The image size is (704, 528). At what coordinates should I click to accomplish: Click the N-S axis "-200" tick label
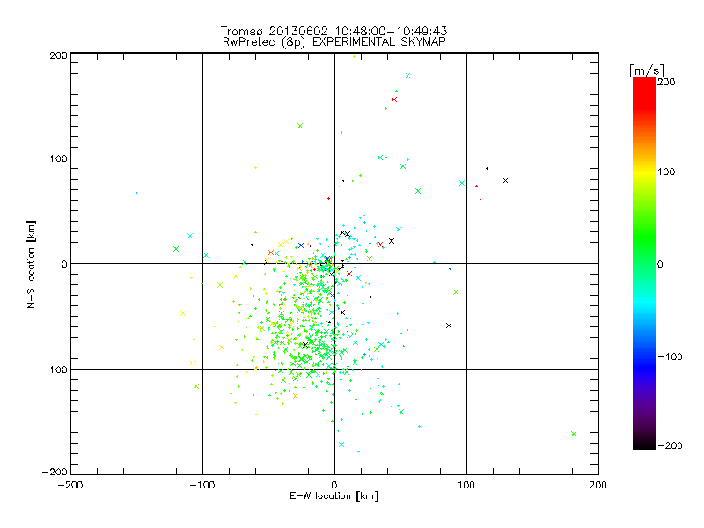click(55, 472)
